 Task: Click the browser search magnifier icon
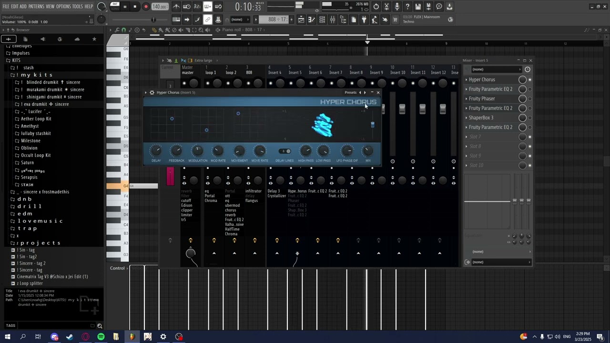pos(100,326)
